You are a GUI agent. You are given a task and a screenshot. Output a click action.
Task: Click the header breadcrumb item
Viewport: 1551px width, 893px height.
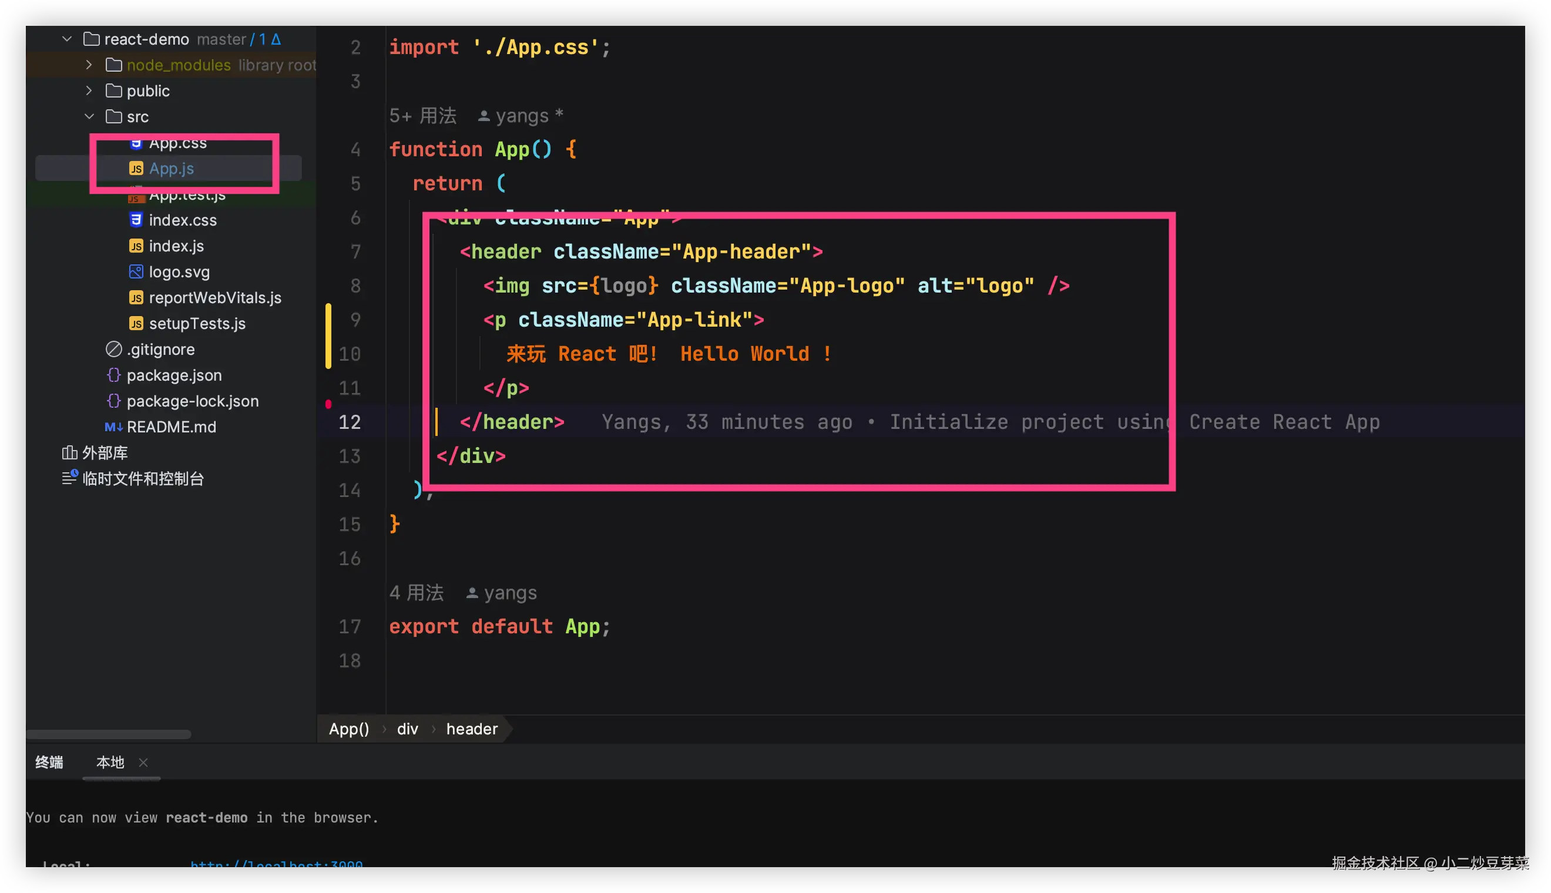point(472,728)
